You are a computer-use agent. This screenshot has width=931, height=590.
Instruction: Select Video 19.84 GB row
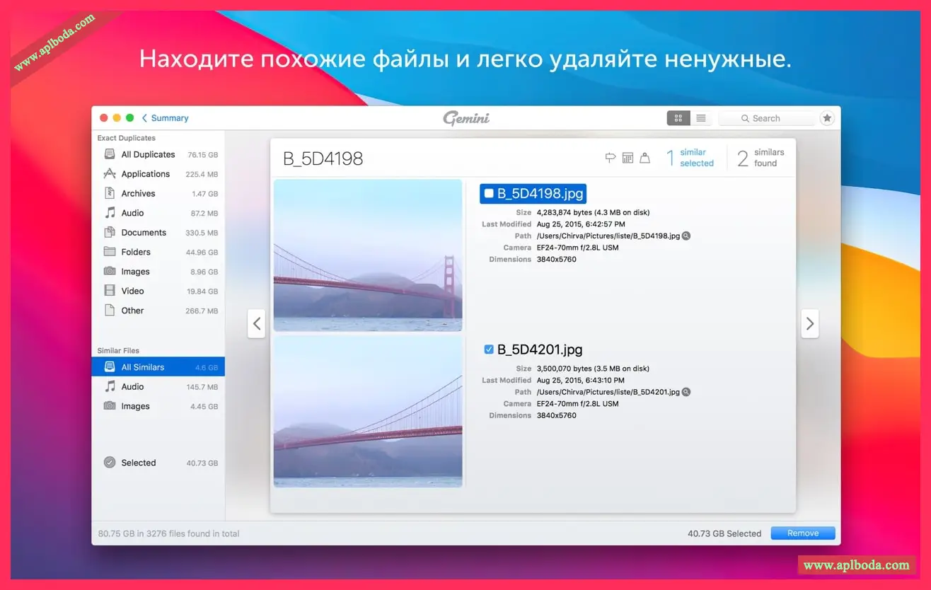(158, 291)
